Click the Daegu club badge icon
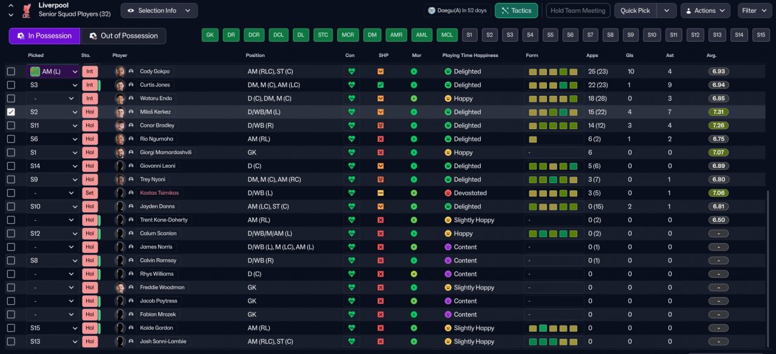The height and width of the screenshot is (354, 776). tap(432, 10)
